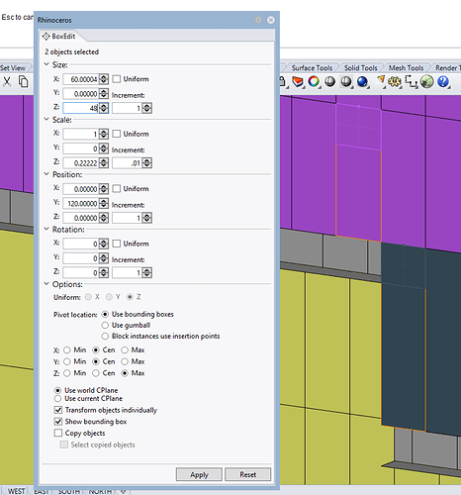Open the Mesh Tools tab
Image resolution: width=461 pixels, height=495 pixels.
pos(406,67)
